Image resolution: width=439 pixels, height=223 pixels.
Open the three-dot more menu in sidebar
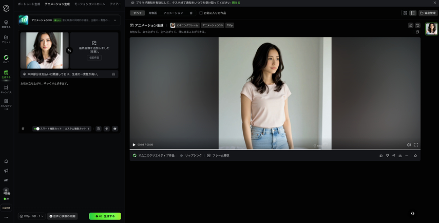(x=6, y=217)
